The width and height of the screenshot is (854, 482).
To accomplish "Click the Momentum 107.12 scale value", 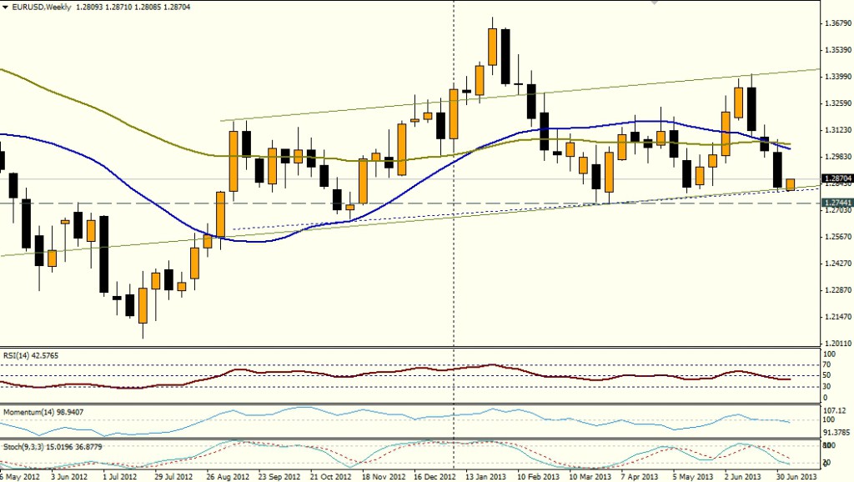I will 835,410.
